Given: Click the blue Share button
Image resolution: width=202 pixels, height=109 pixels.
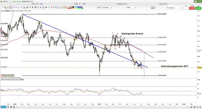Looking at the screenshot, I should pyautogui.click(x=4, y=107).
